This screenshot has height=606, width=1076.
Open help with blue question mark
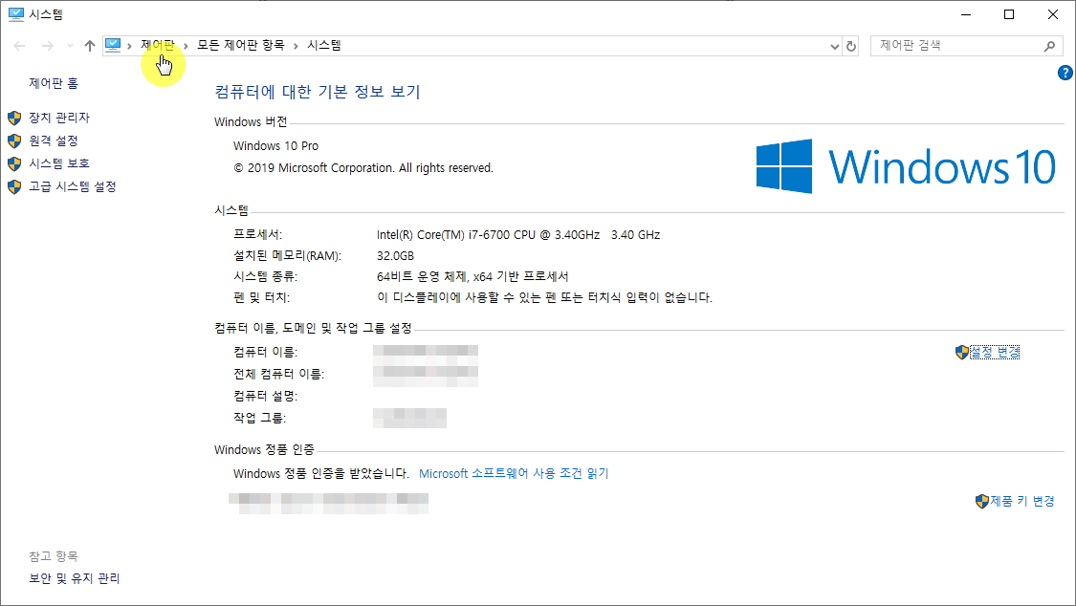point(1065,73)
